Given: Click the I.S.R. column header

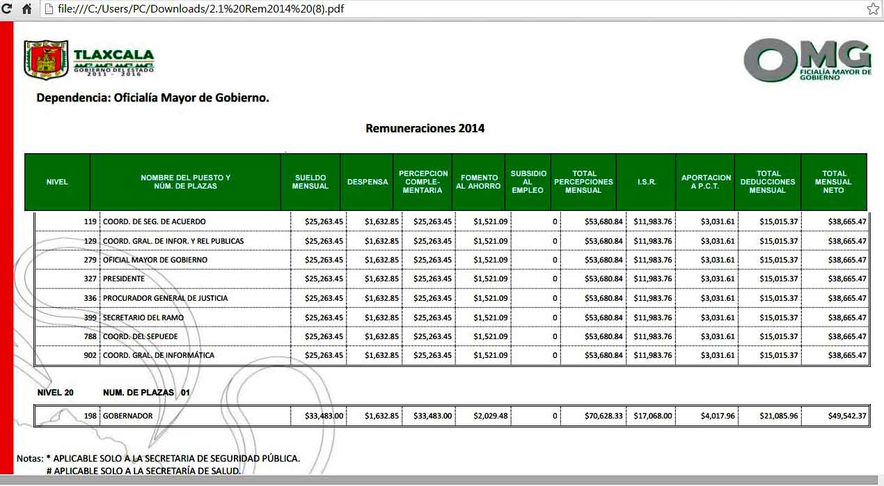Looking at the screenshot, I should (x=646, y=182).
